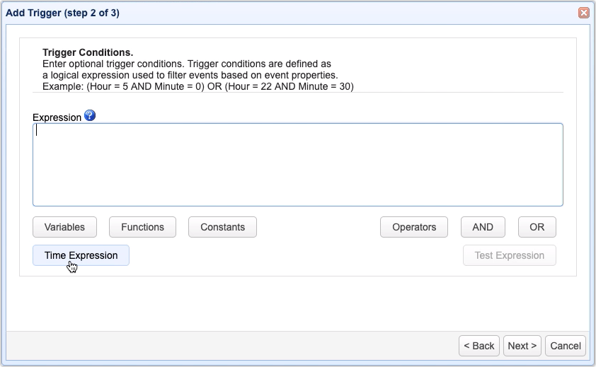Proceed with the Next button
The image size is (596, 367).
[522, 346]
